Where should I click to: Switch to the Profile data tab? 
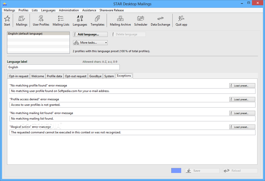pos(54,76)
